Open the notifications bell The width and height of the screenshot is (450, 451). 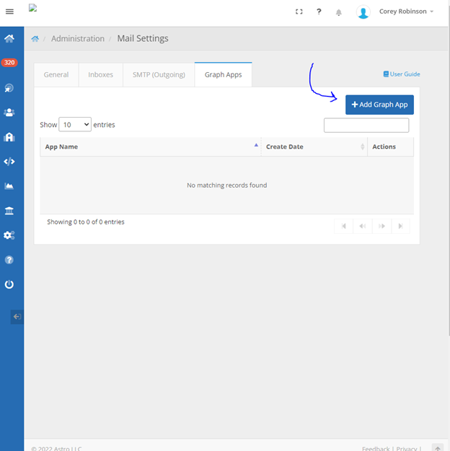pos(339,12)
